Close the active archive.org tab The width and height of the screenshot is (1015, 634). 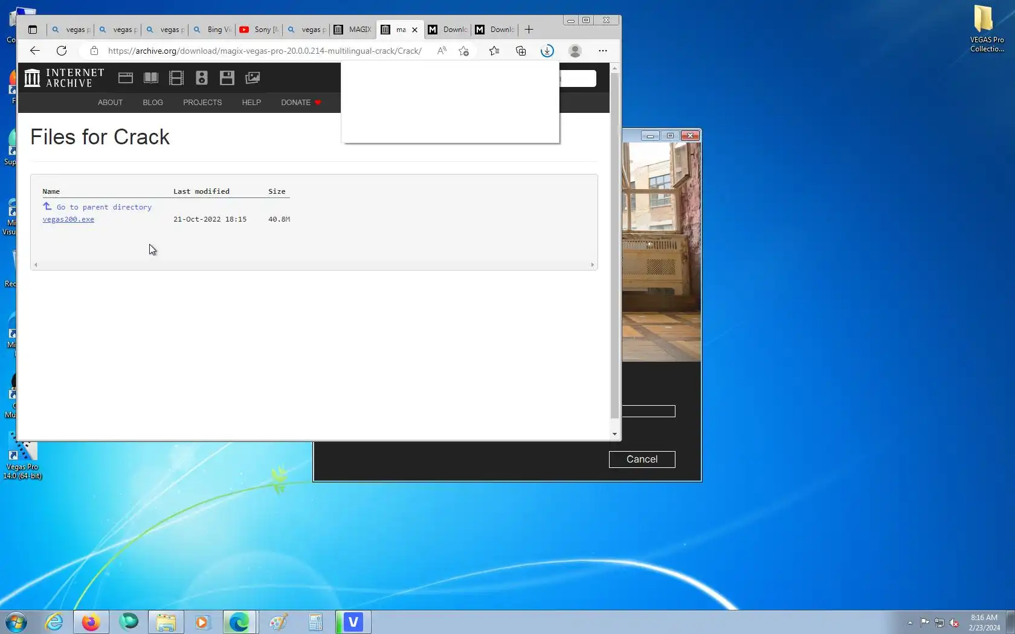[415, 30]
